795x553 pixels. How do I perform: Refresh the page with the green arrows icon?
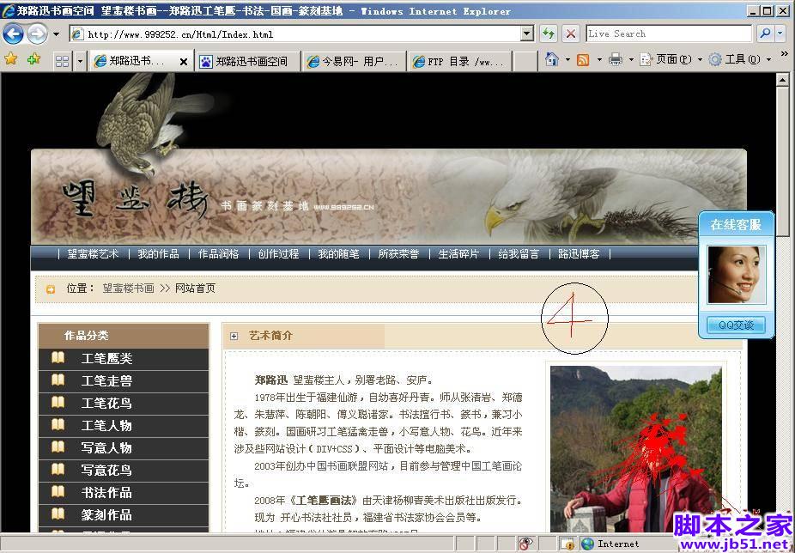[x=549, y=33]
